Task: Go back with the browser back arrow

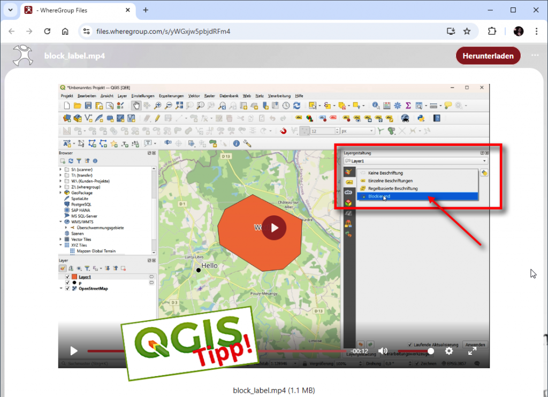Action: pyautogui.click(x=12, y=32)
